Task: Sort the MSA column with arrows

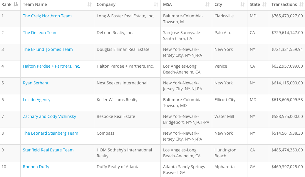Action: pyautogui.click(x=207, y=4)
